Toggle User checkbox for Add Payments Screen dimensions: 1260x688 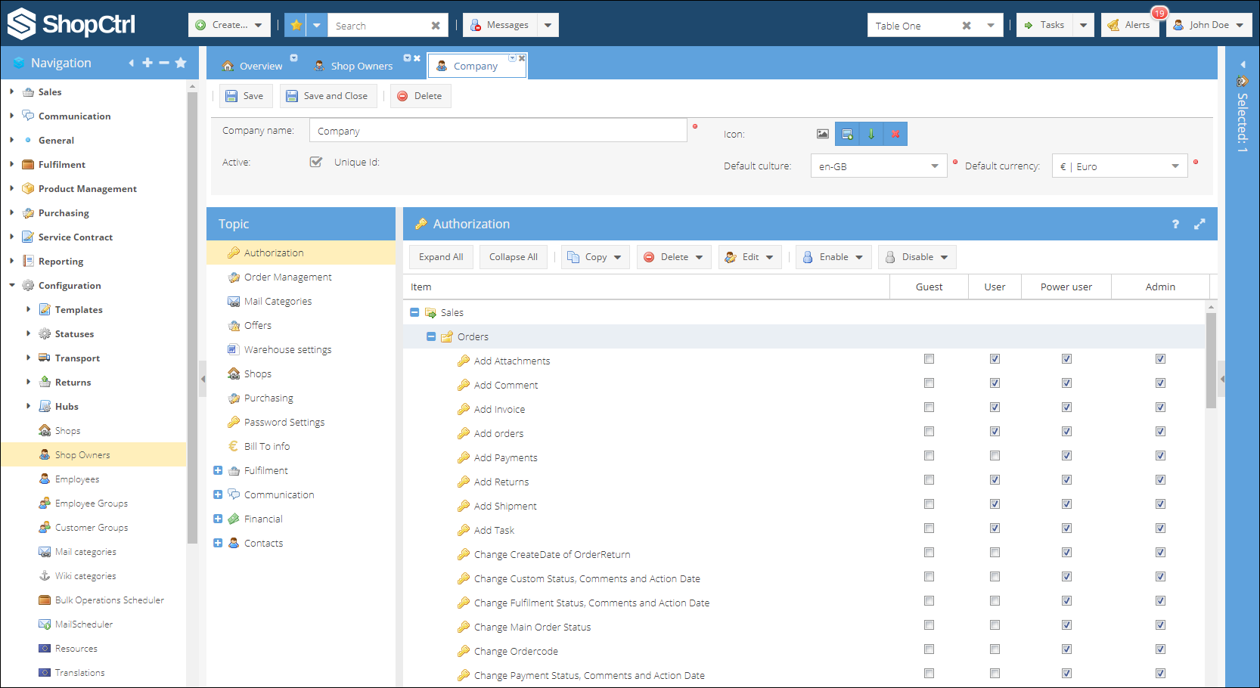point(995,456)
